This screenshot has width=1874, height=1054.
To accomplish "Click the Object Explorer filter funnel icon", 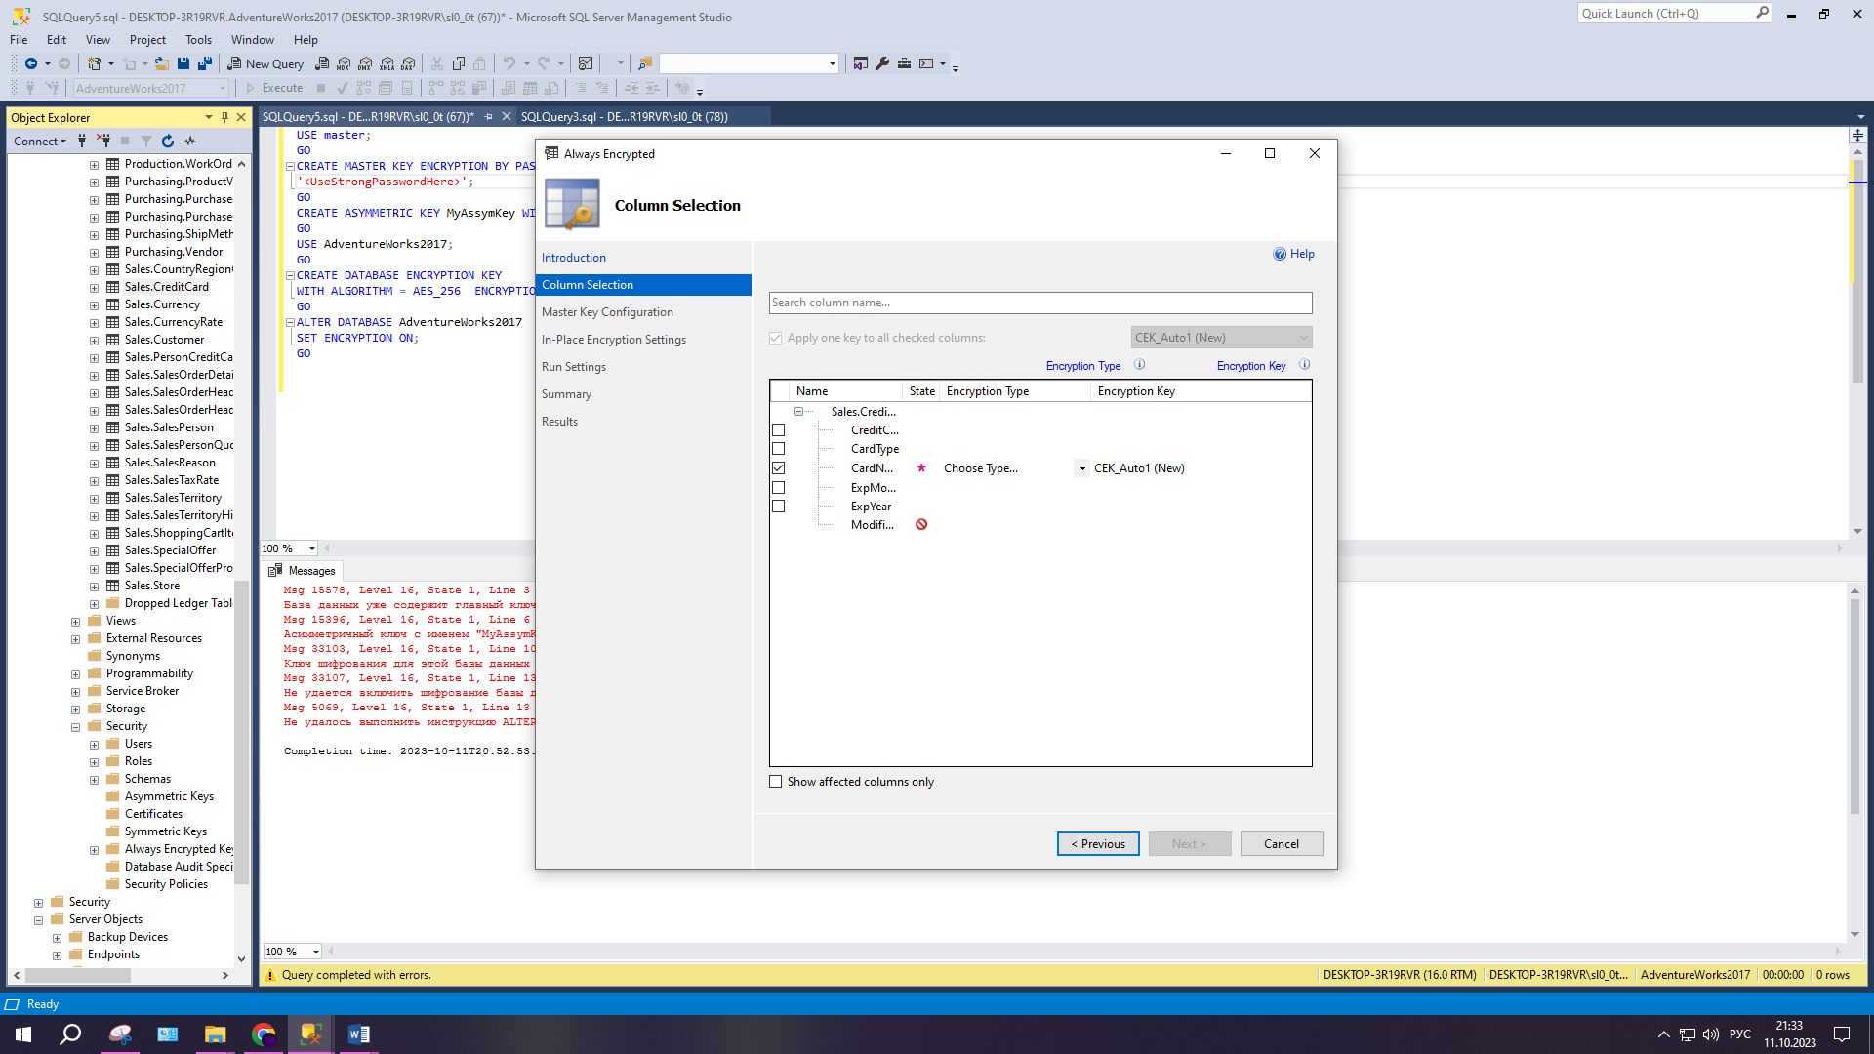I will click(x=146, y=142).
